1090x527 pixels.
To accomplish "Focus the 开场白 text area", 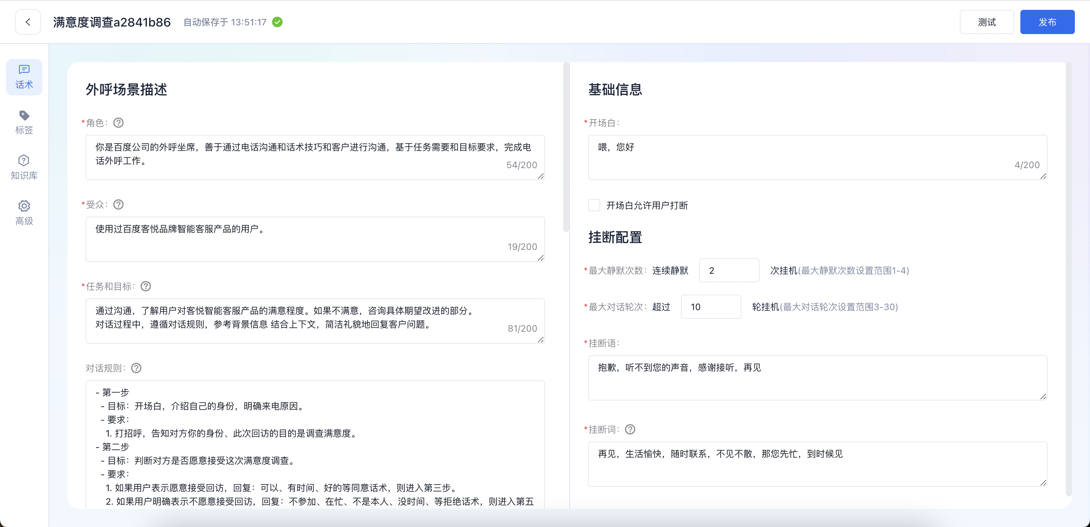I will 817,157.
